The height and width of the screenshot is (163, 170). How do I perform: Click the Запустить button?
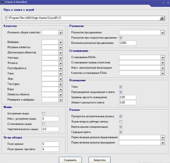click(x=99, y=160)
